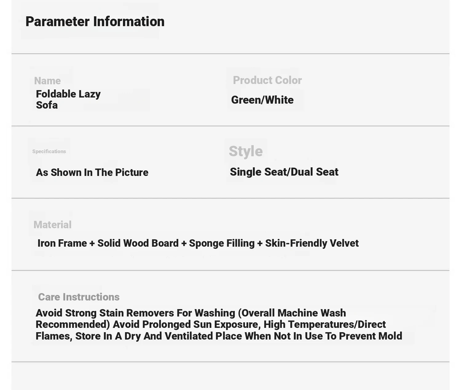Click the Style label

pos(246,151)
